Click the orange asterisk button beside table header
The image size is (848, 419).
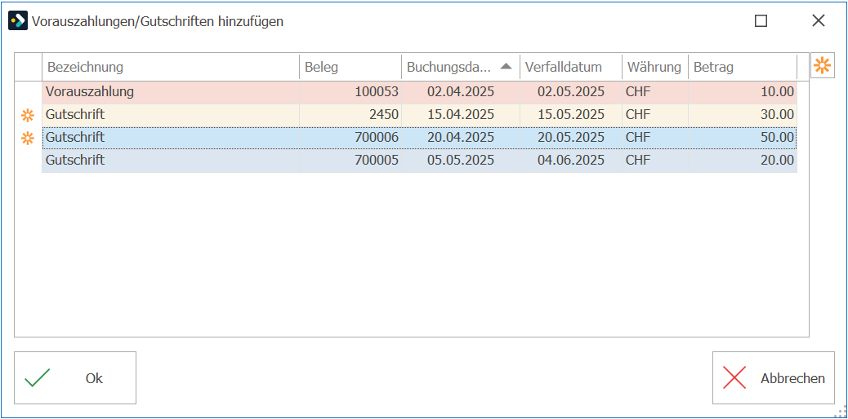tap(822, 66)
